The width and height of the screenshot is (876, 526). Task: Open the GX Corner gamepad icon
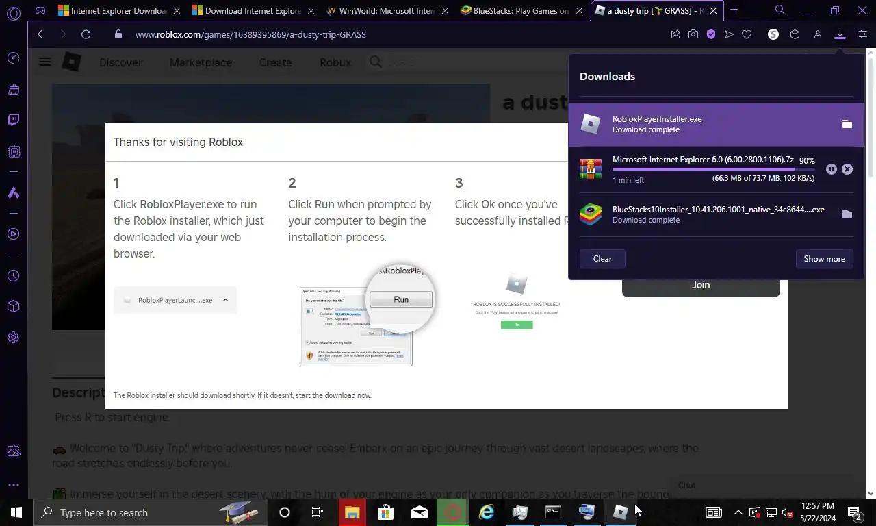[x=40, y=10]
